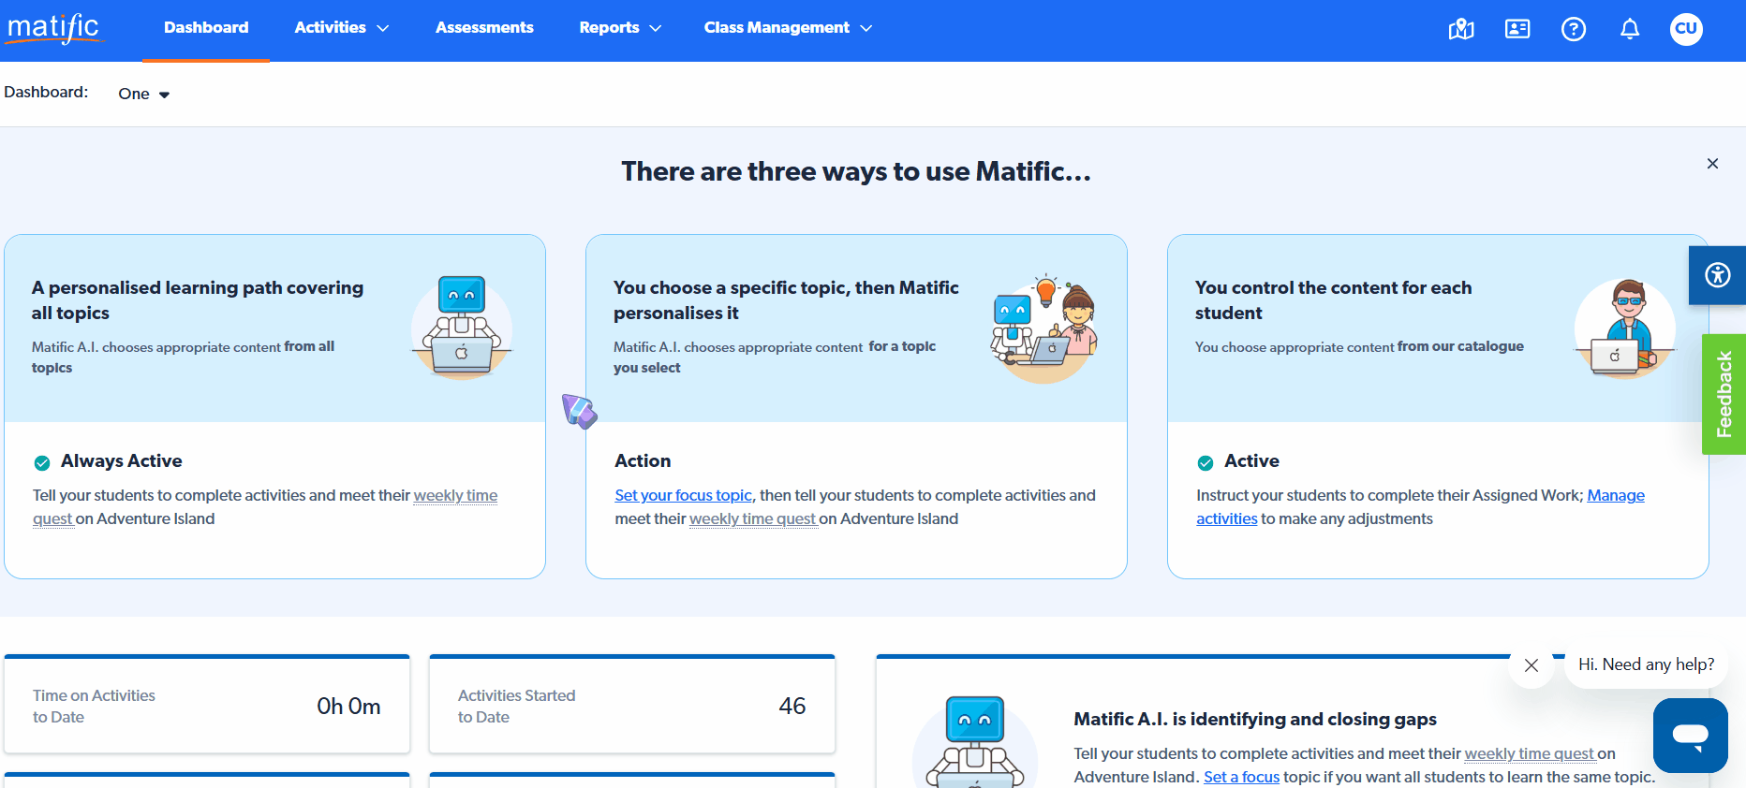This screenshot has height=788, width=1746.
Task: Dismiss the 'Need any help?' popup
Action: point(1531,665)
